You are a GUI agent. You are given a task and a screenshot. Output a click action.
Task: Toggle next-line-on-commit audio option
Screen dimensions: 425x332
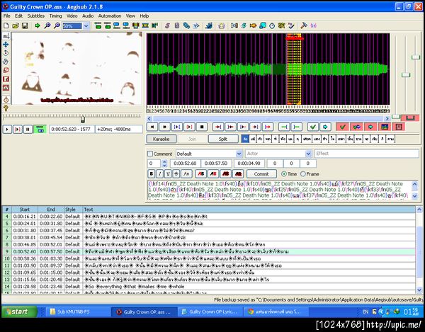[x=356, y=127]
